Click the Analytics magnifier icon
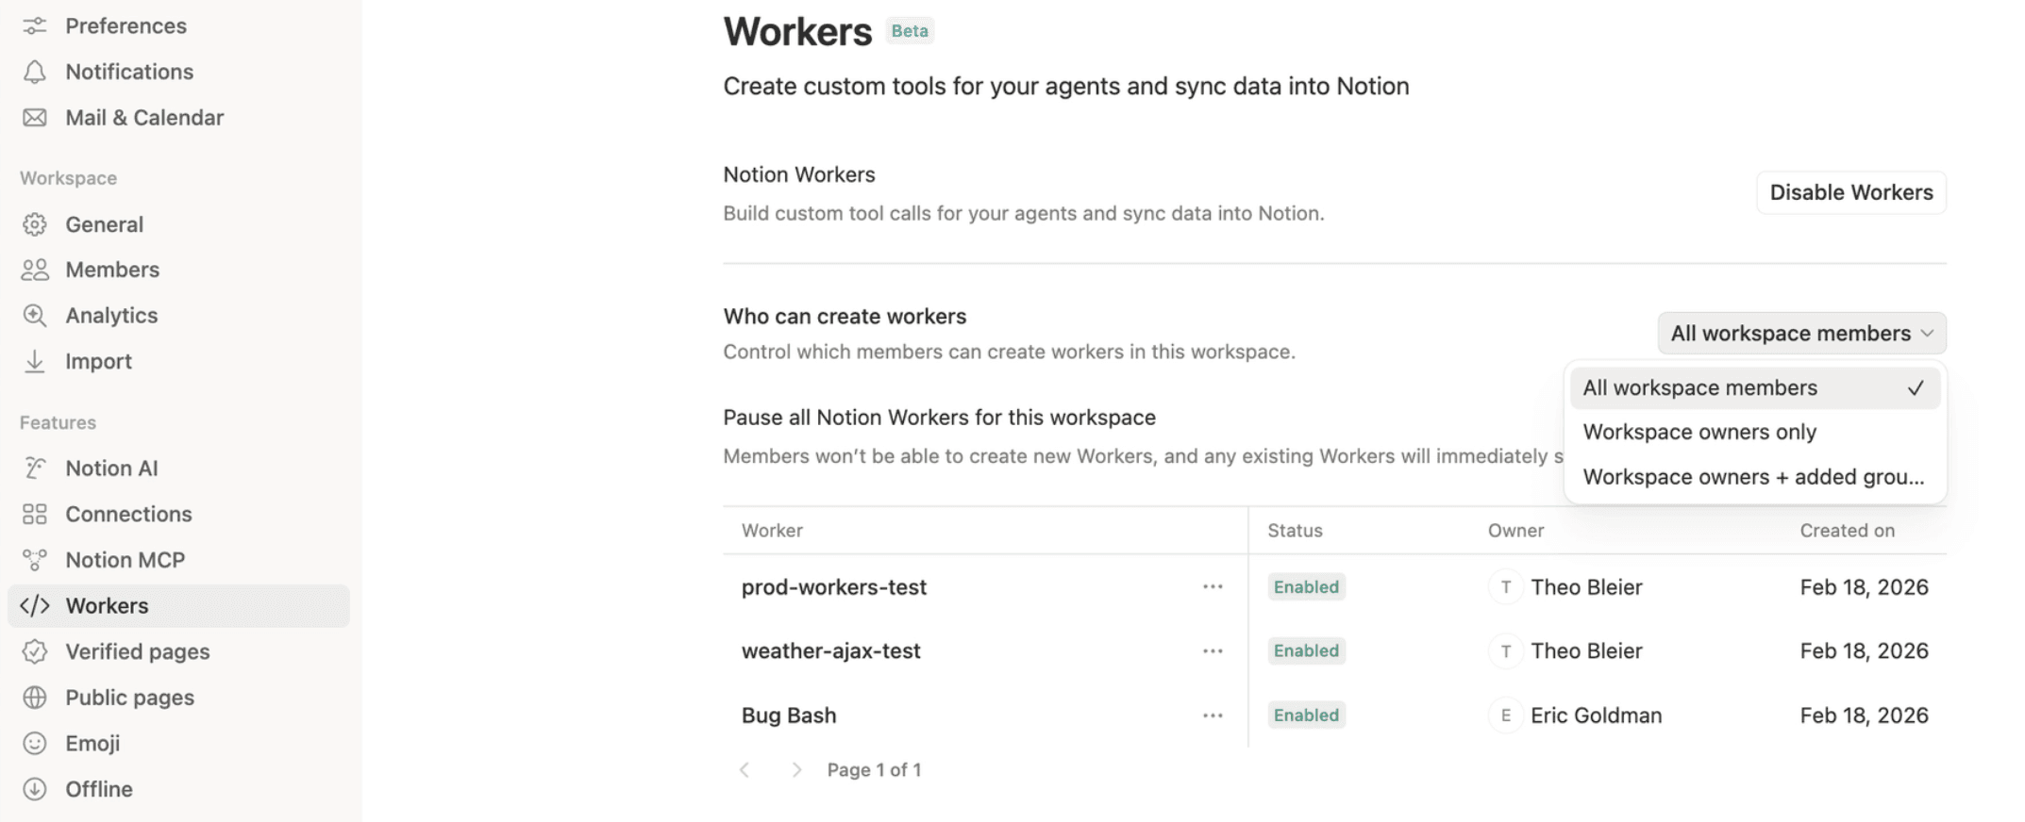This screenshot has height=822, width=2025. tap(35, 315)
